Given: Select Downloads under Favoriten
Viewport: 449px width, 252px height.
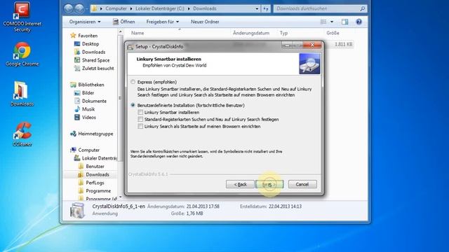Looking at the screenshot, I should tap(93, 52).
